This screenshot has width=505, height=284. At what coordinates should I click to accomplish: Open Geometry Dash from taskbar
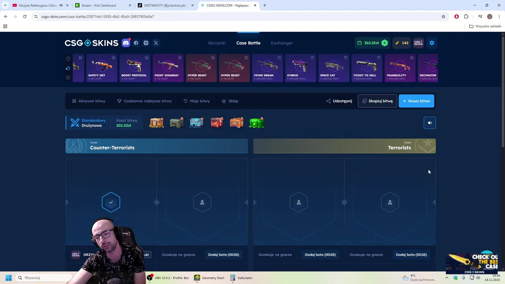pos(209,278)
